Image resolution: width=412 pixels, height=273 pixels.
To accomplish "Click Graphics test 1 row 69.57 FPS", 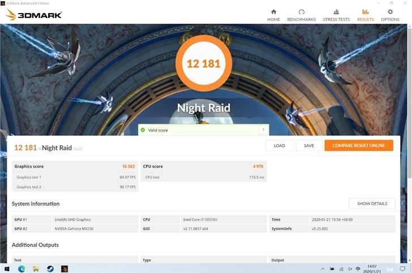I will coord(75,177).
